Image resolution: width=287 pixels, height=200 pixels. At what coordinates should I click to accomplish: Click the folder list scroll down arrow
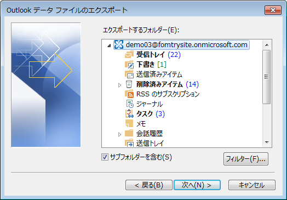pyautogui.click(x=267, y=142)
